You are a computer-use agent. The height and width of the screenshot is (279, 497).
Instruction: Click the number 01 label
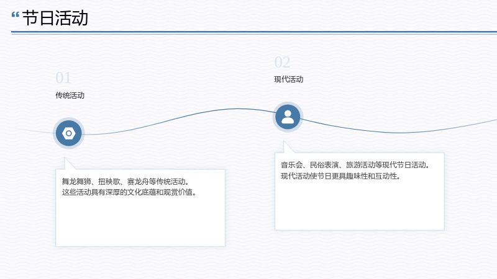point(63,78)
